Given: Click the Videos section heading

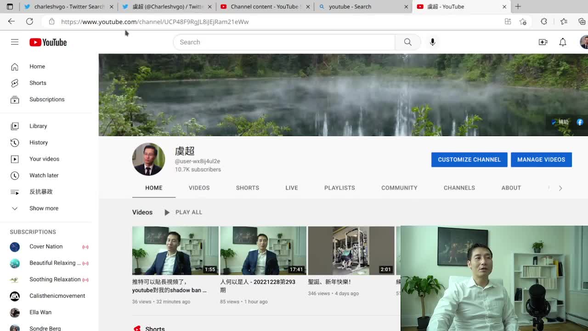Looking at the screenshot, I should click(142, 212).
